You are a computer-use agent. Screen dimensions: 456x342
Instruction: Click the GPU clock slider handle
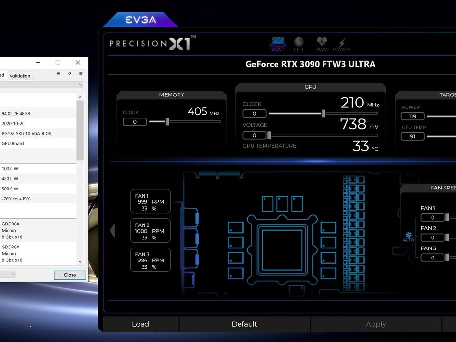click(323, 113)
